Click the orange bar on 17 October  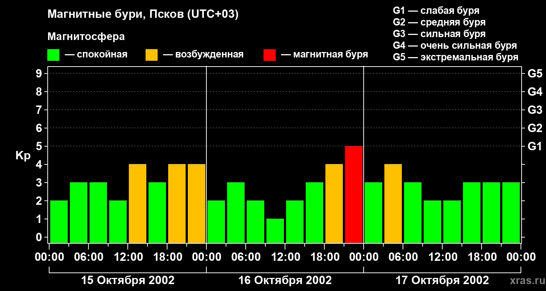pyautogui.click(x=393, y=203)
